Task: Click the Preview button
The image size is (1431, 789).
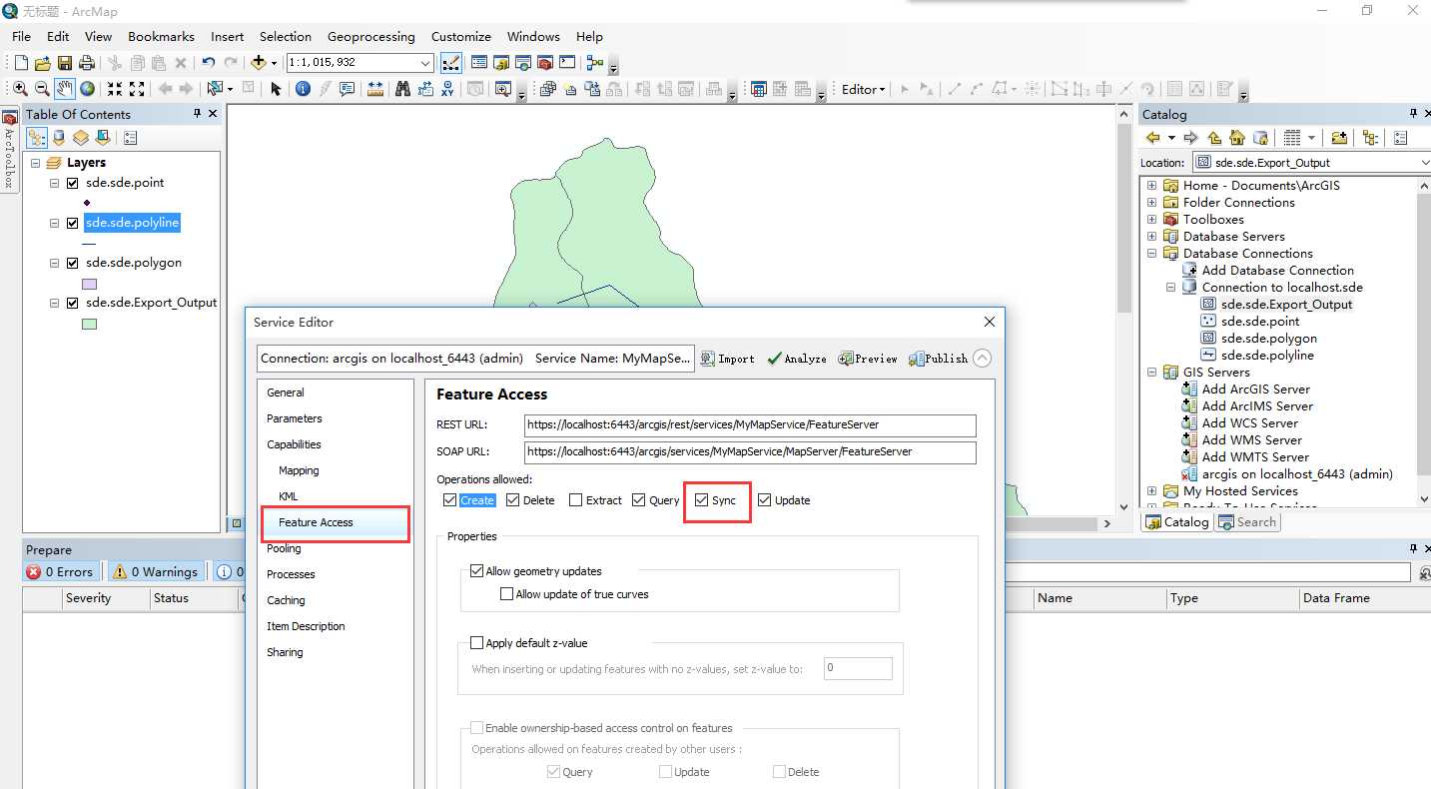Action: tap(868, 359)
